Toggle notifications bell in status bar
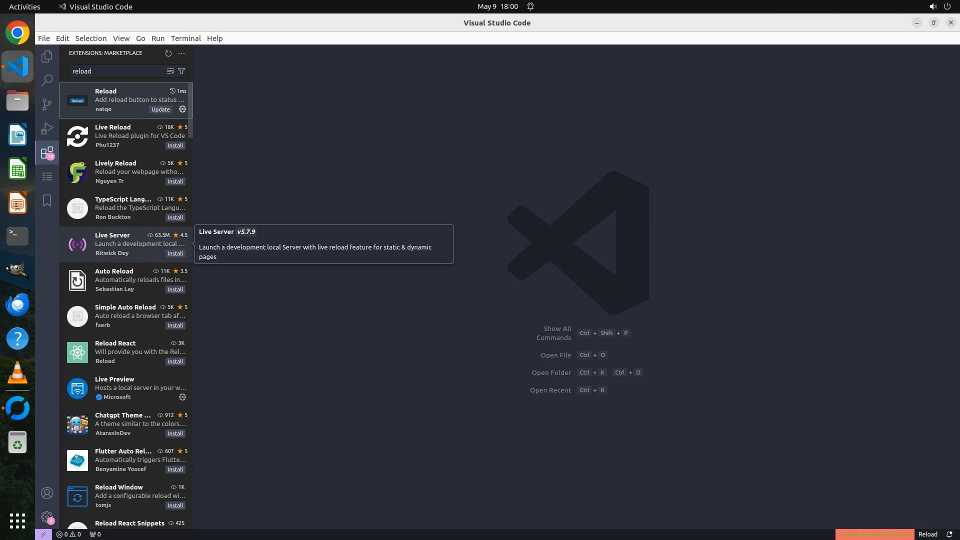The height and width of the screenshot is (540, 960). click(949, 534)
